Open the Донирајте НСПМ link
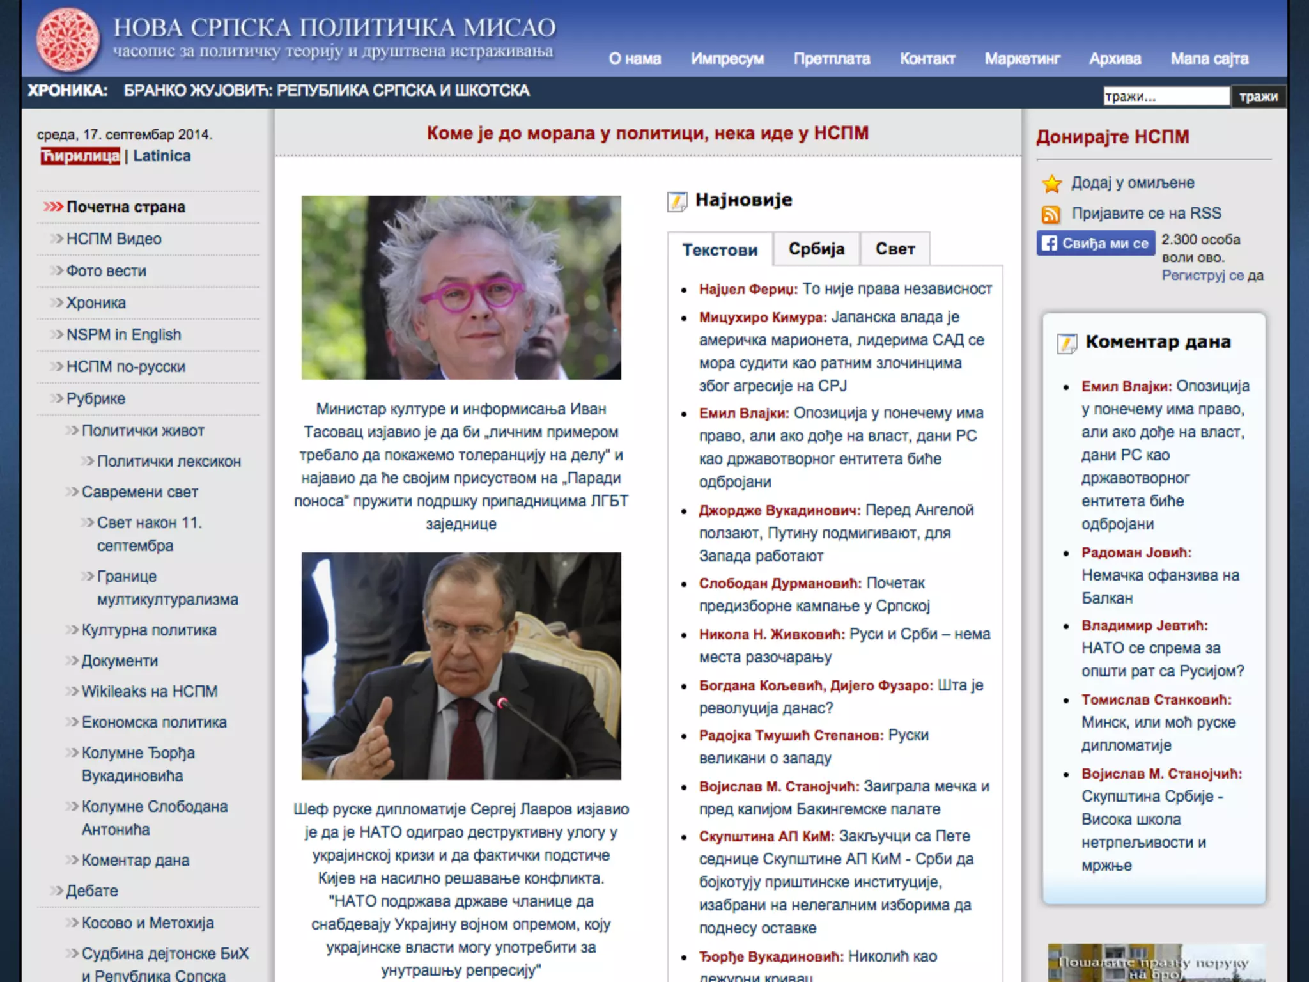Screen dimensions: 1309x982 [1112, 137]
